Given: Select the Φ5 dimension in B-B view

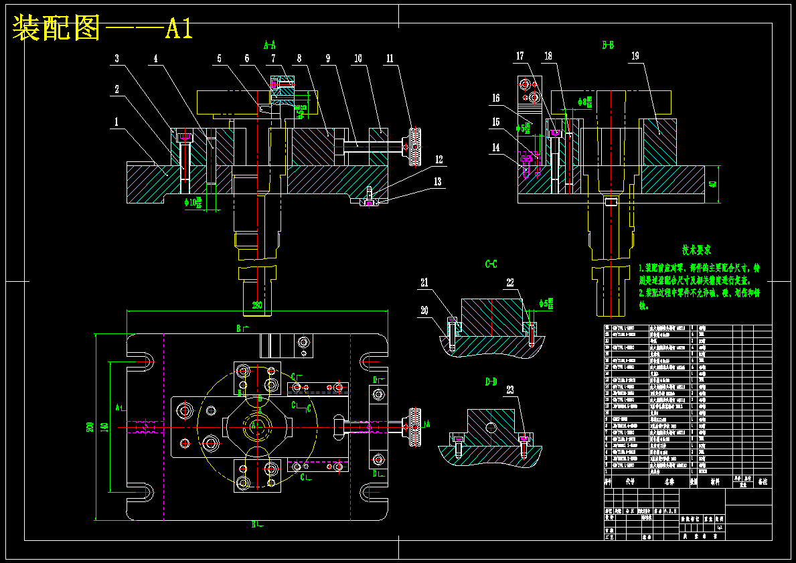Looking at the screenshot, I should pos(524,129).
